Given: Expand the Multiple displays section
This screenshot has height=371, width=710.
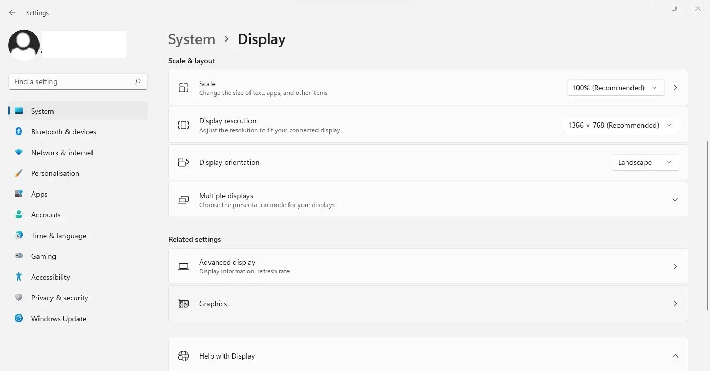Looking at the screenshot, I should coord(675,200).
